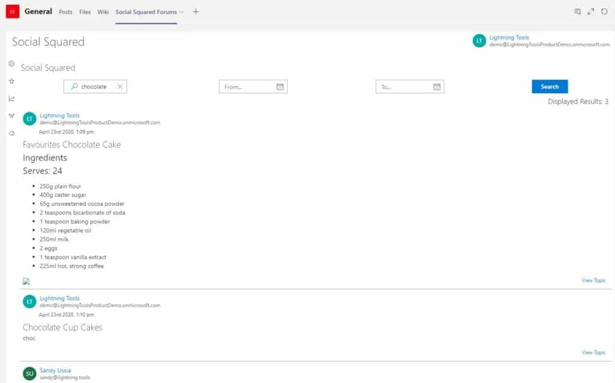Click inside the search keyword input field
615x383 pixels.
[x=93, y=86]
